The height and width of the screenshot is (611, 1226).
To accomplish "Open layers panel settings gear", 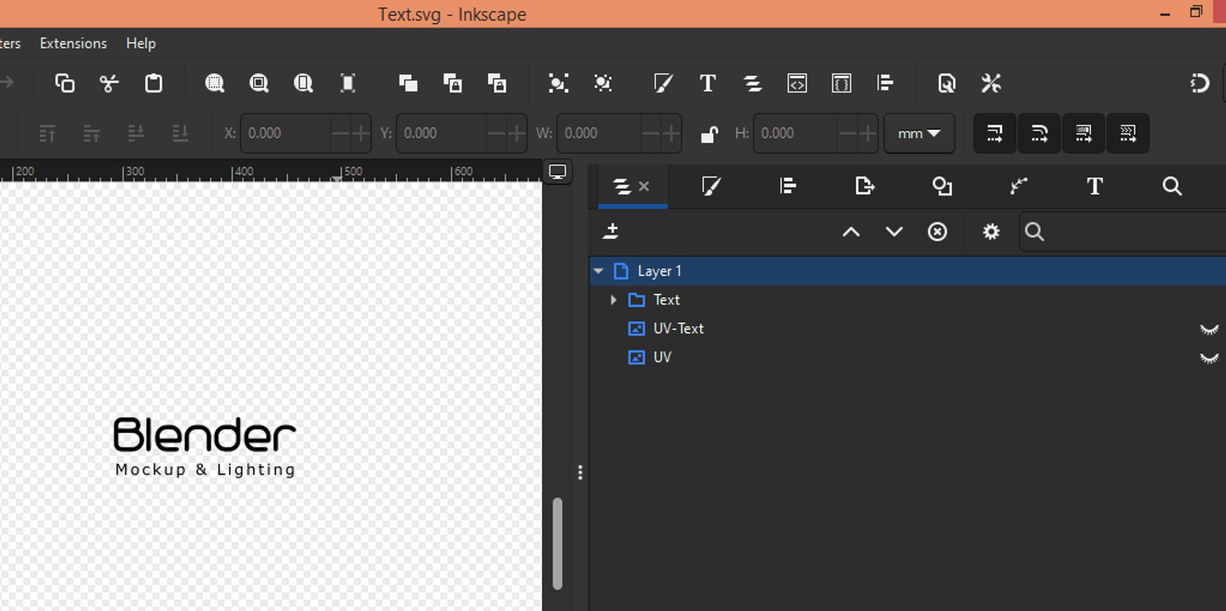I will [991, 232].
